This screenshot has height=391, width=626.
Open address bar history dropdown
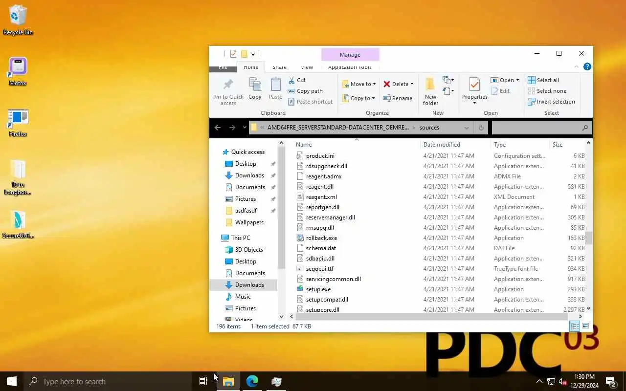tap(467, 128)
